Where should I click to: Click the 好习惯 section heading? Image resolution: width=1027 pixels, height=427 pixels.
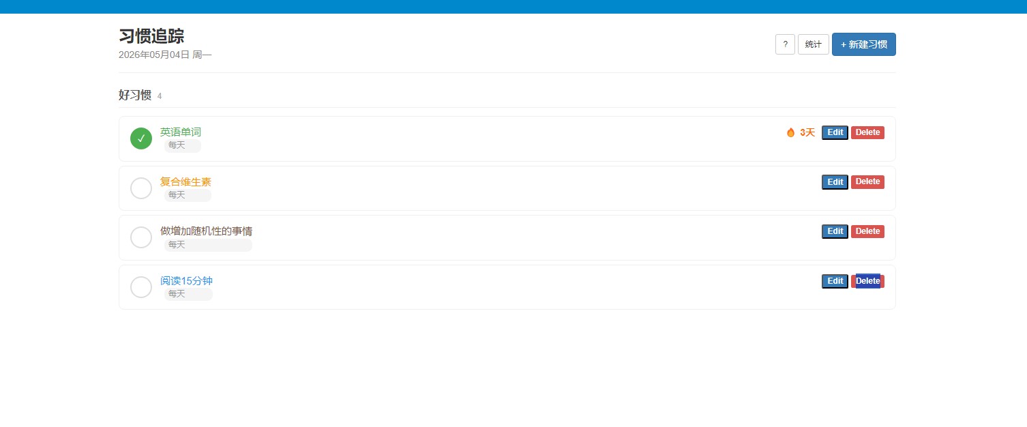[135, 95]
